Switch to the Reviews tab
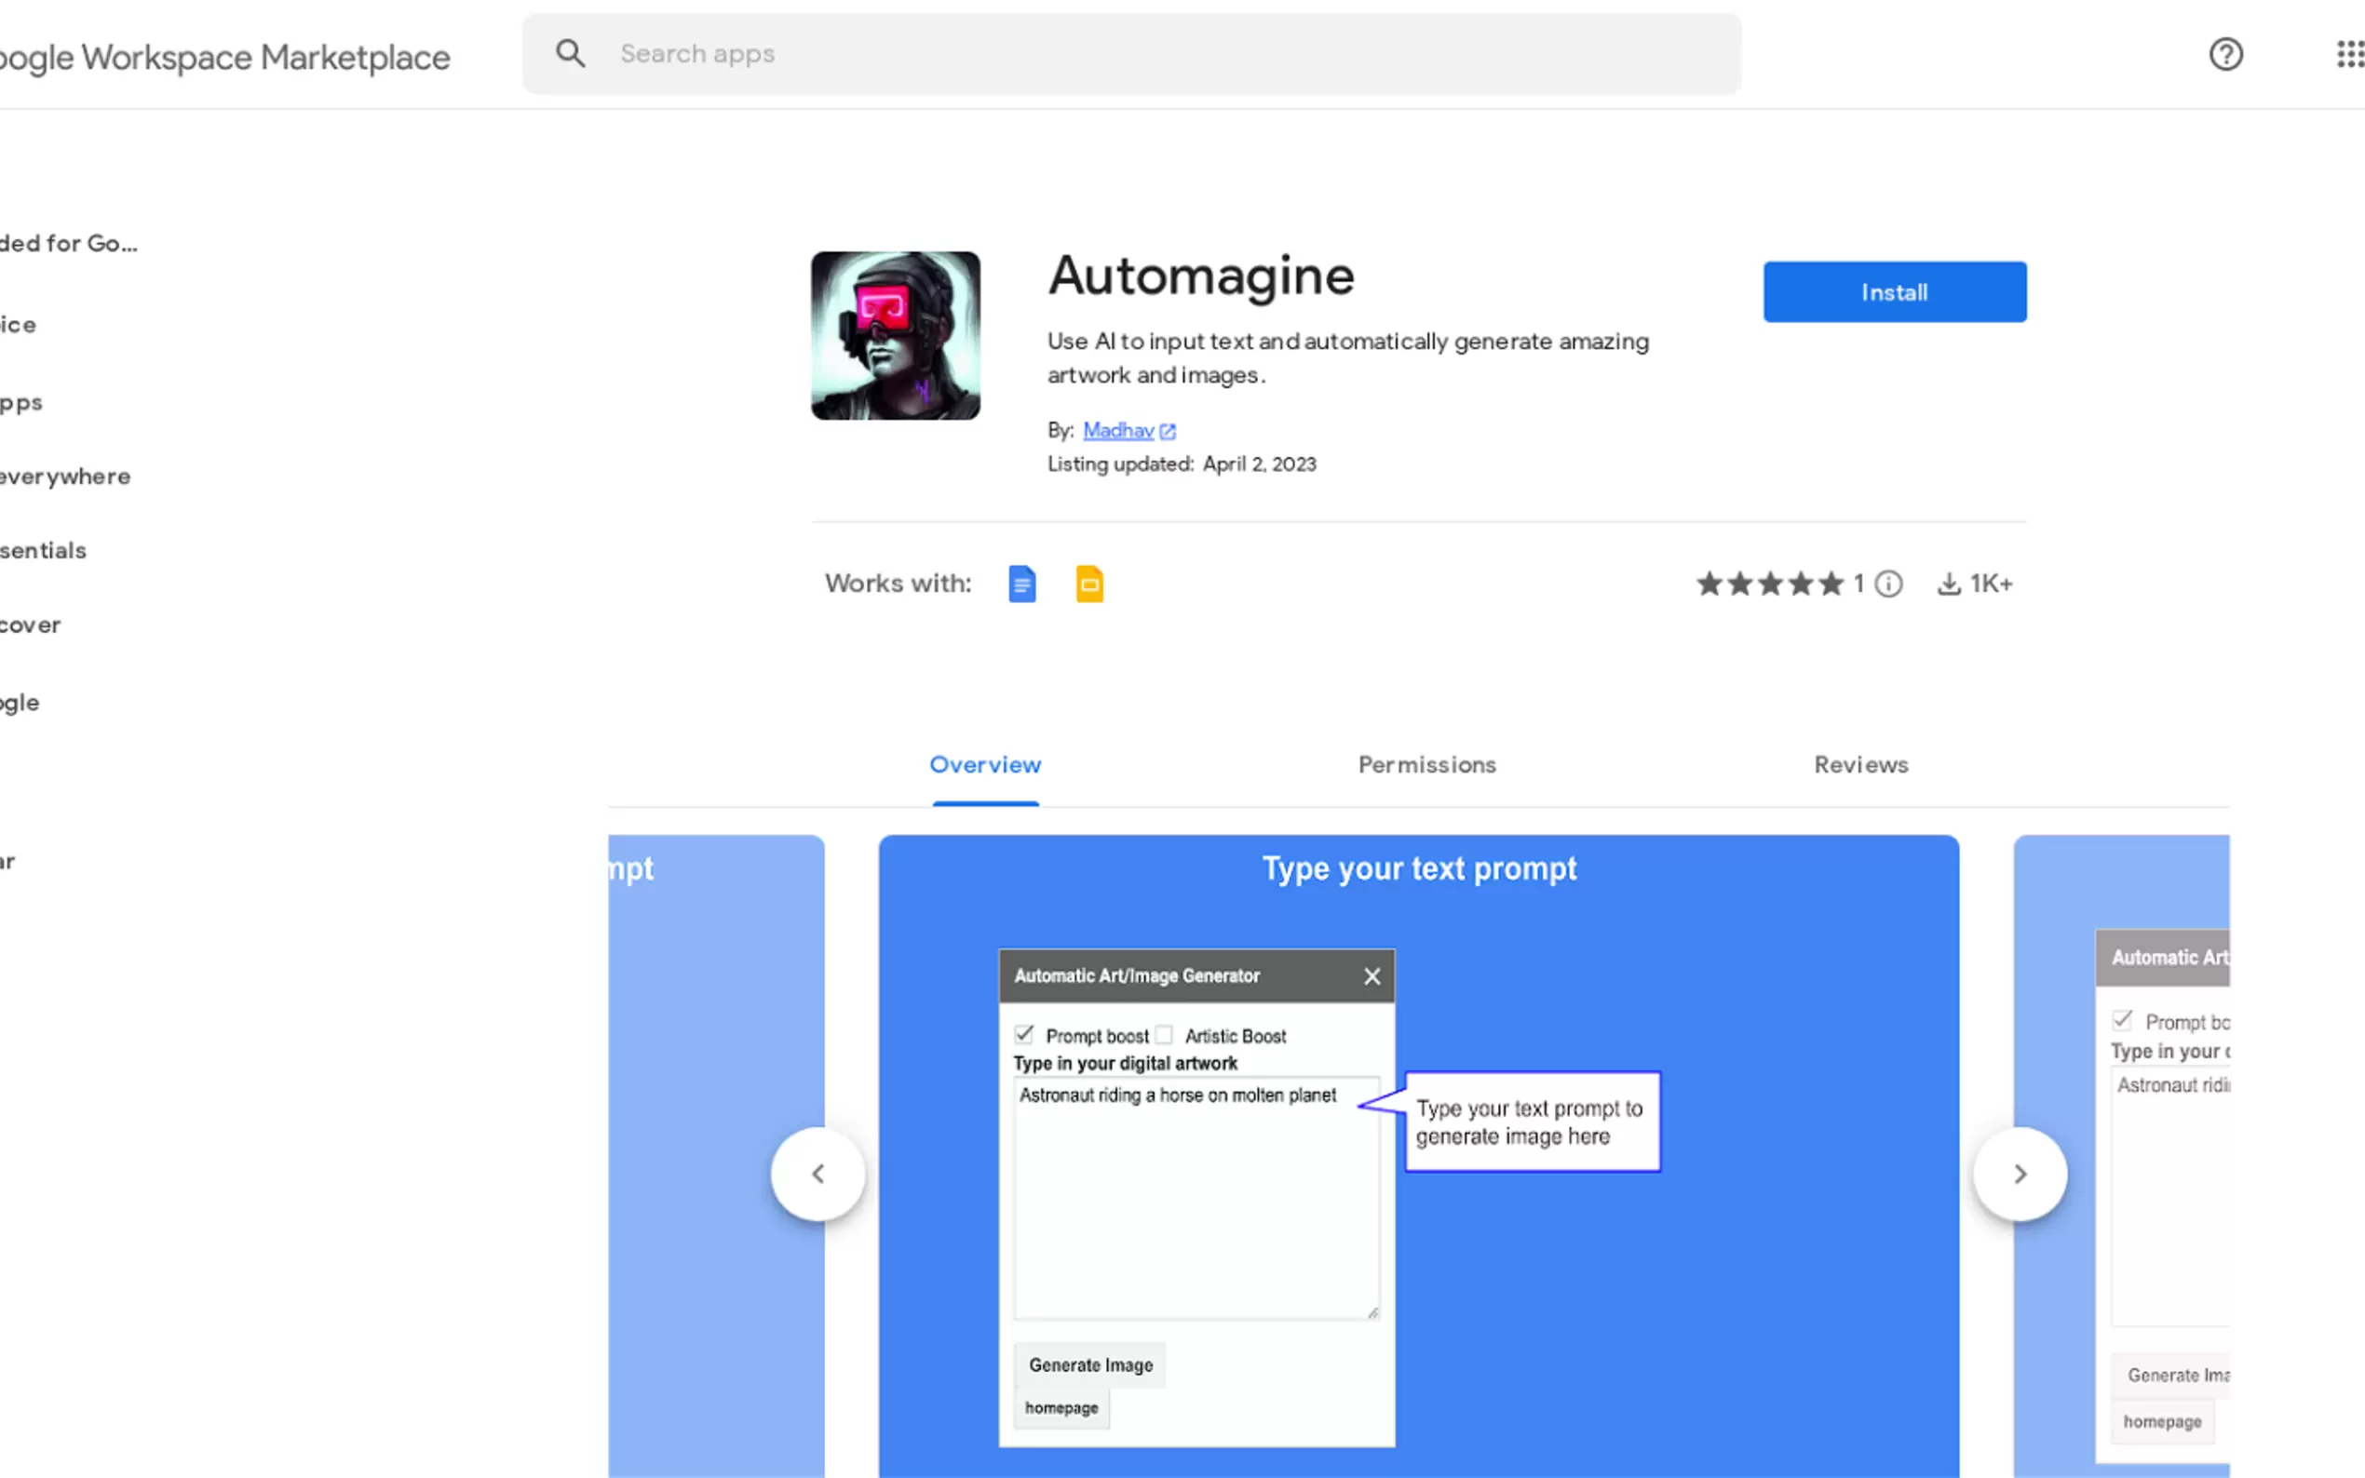This screenshot has height=1478, width=2365. point(1860,764)
